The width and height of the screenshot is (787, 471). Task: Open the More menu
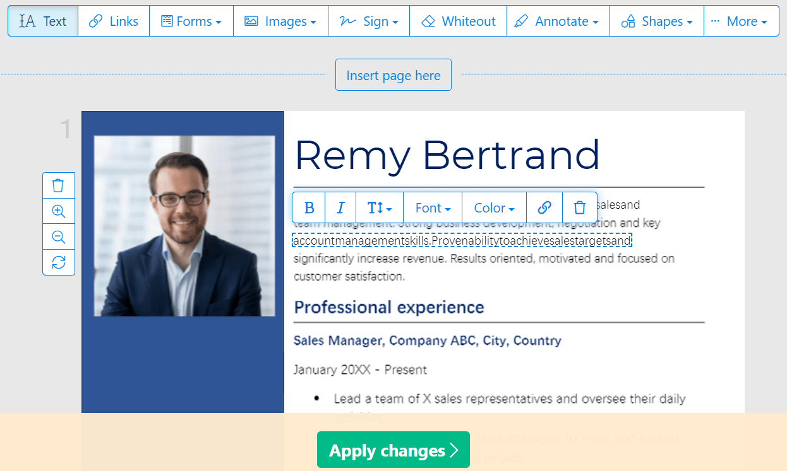coord(742,21)
